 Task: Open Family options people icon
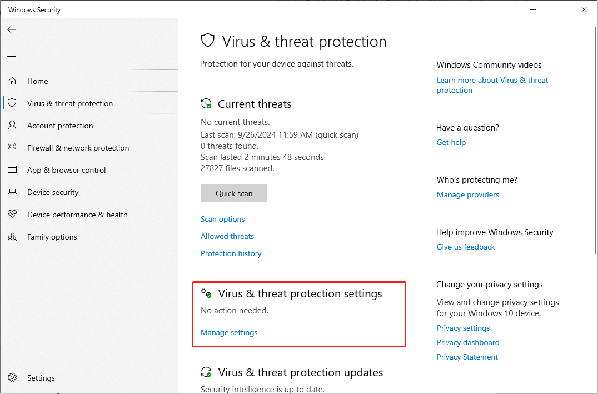tap(12, 237)
